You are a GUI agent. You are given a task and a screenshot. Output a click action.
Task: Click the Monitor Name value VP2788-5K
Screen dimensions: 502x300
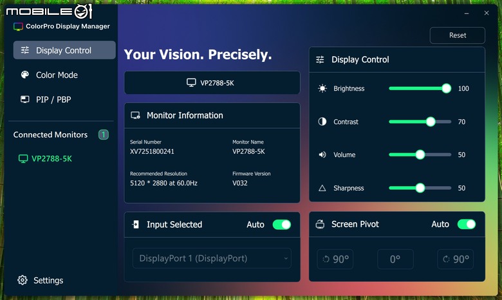[249, 151]
